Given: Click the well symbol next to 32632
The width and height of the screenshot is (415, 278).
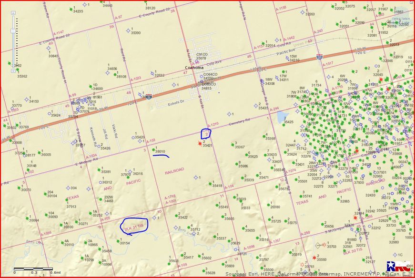Looking at the screenshot, I should pyautogui.click(x=152, y=73).
